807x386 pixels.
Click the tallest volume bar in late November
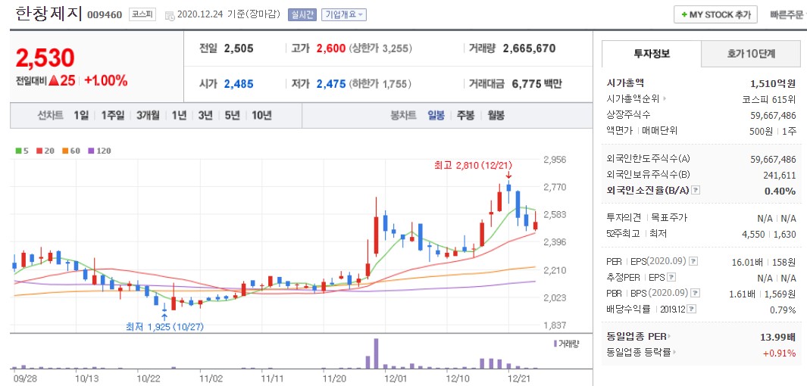376,353
